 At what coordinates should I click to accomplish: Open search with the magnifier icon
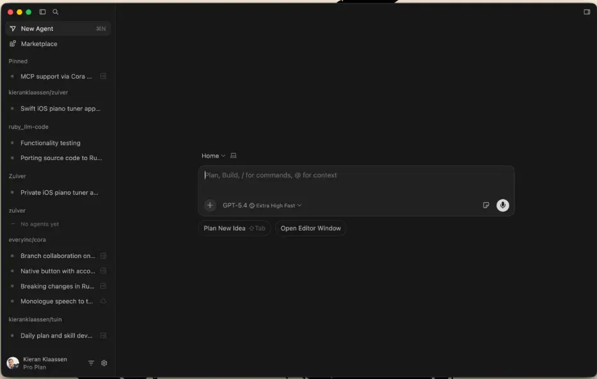[56, 12]
